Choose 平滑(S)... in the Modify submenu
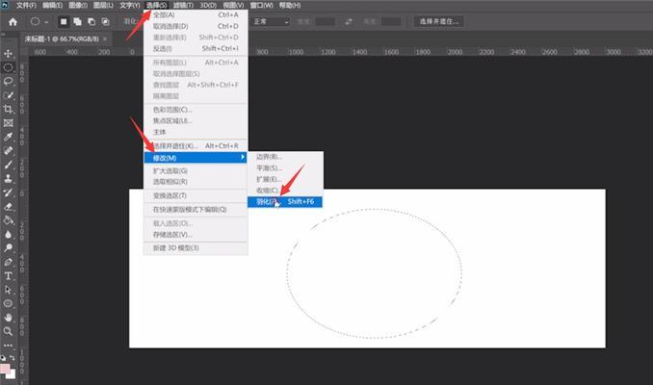Image resolution: width=653 pixels, height=385 pixels. pos(285,168)
